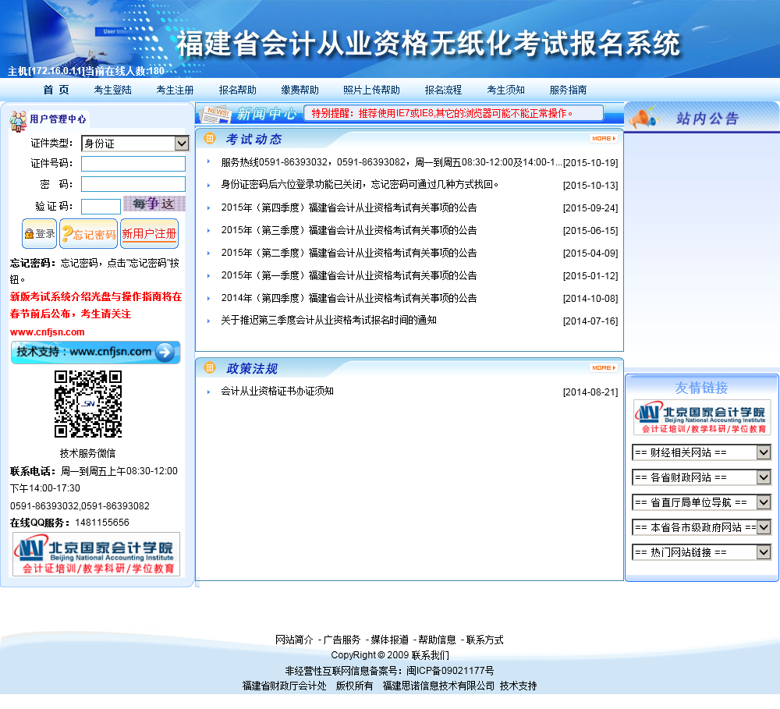The width and height of the screenshot is (780, 709).
Task: Click the 技术服务微信 QR code
Action: [x=88, y=404]
